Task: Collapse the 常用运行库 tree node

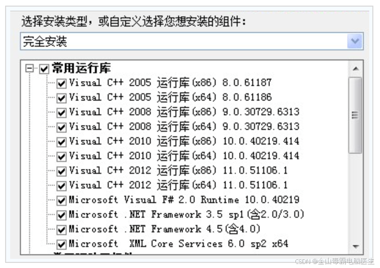Action: (x=29, y=68)
